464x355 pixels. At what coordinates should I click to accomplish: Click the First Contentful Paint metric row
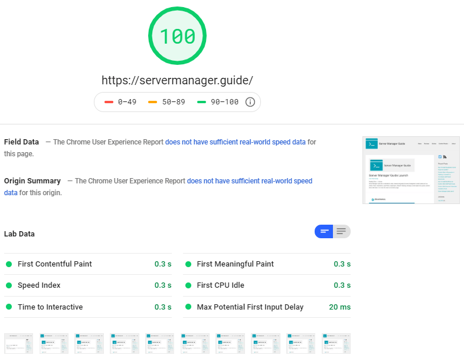click(88, 264)
